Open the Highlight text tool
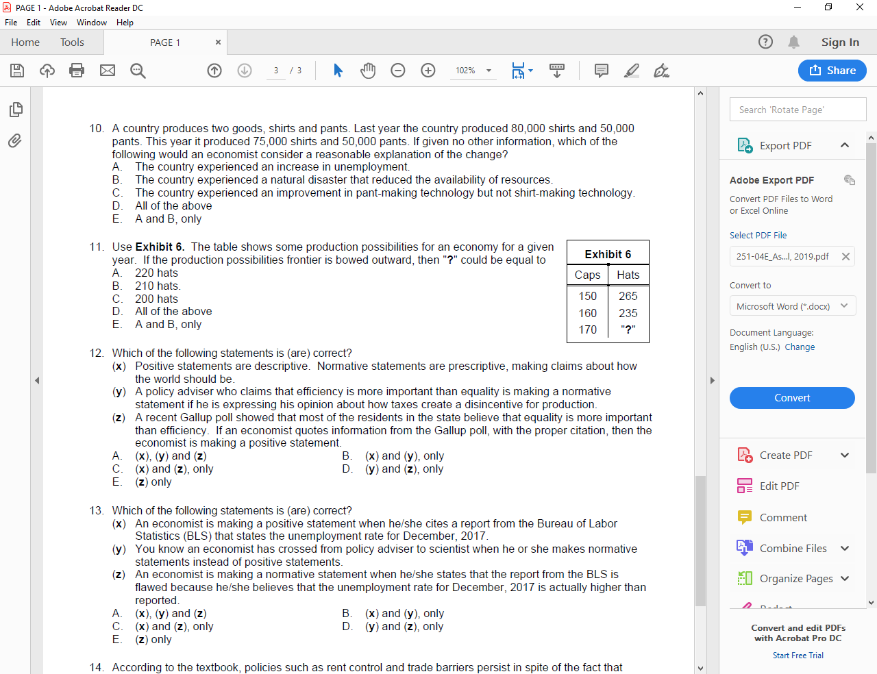This screenshot has height=674, width=877. [631, 70]
